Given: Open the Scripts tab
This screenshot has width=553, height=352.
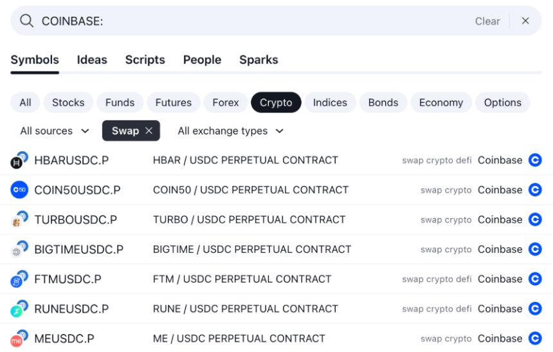Looking at the screenshot, I should click(145, 60).
